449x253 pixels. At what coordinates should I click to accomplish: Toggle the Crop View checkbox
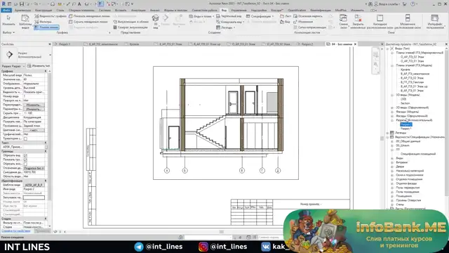(25, 155)
